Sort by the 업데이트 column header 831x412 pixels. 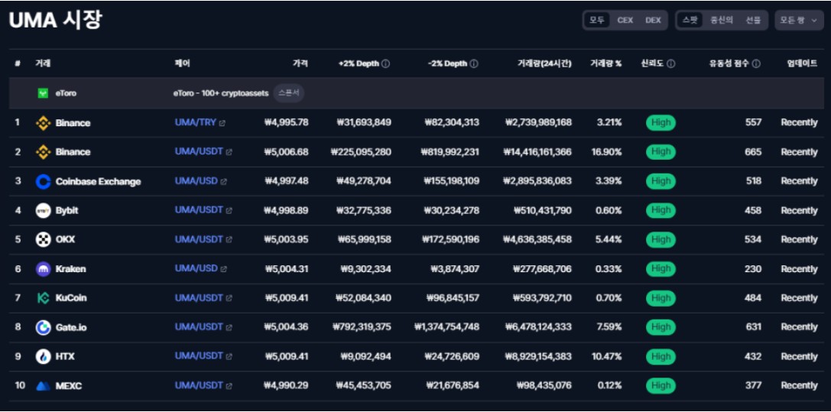[802, 63]
